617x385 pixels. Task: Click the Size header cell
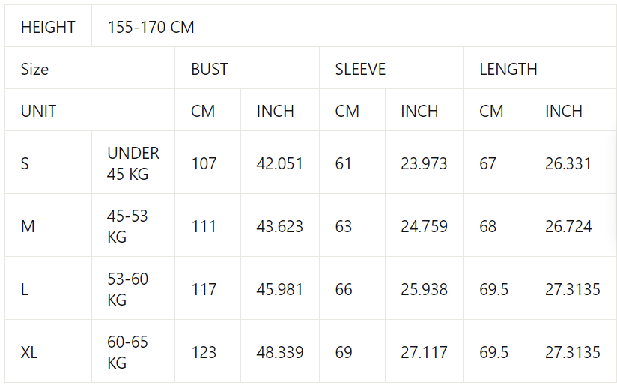click(34, 70)
